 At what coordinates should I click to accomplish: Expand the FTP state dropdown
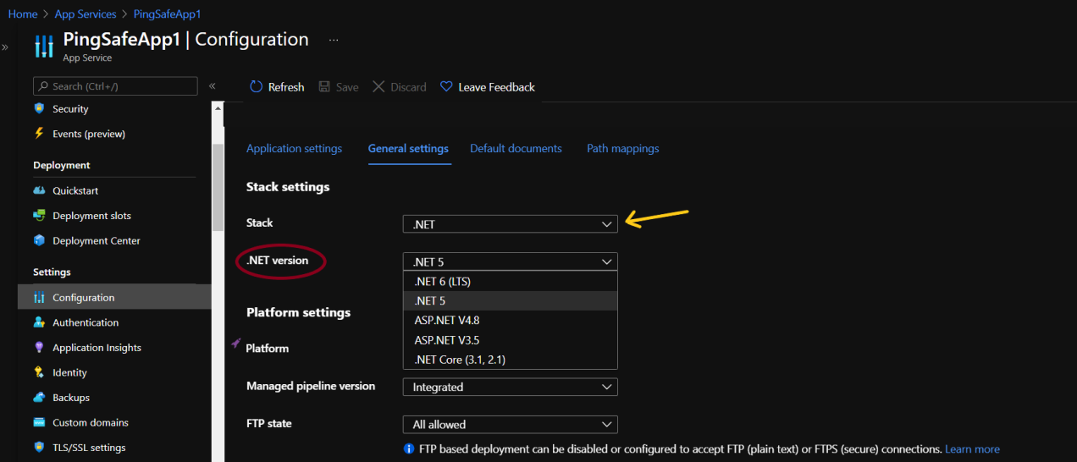pyautogui.click(x=510, y=425)
